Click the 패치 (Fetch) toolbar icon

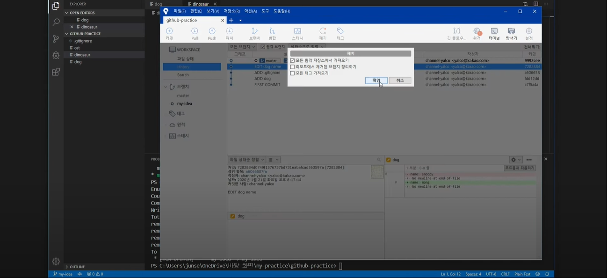coord(229,34)
